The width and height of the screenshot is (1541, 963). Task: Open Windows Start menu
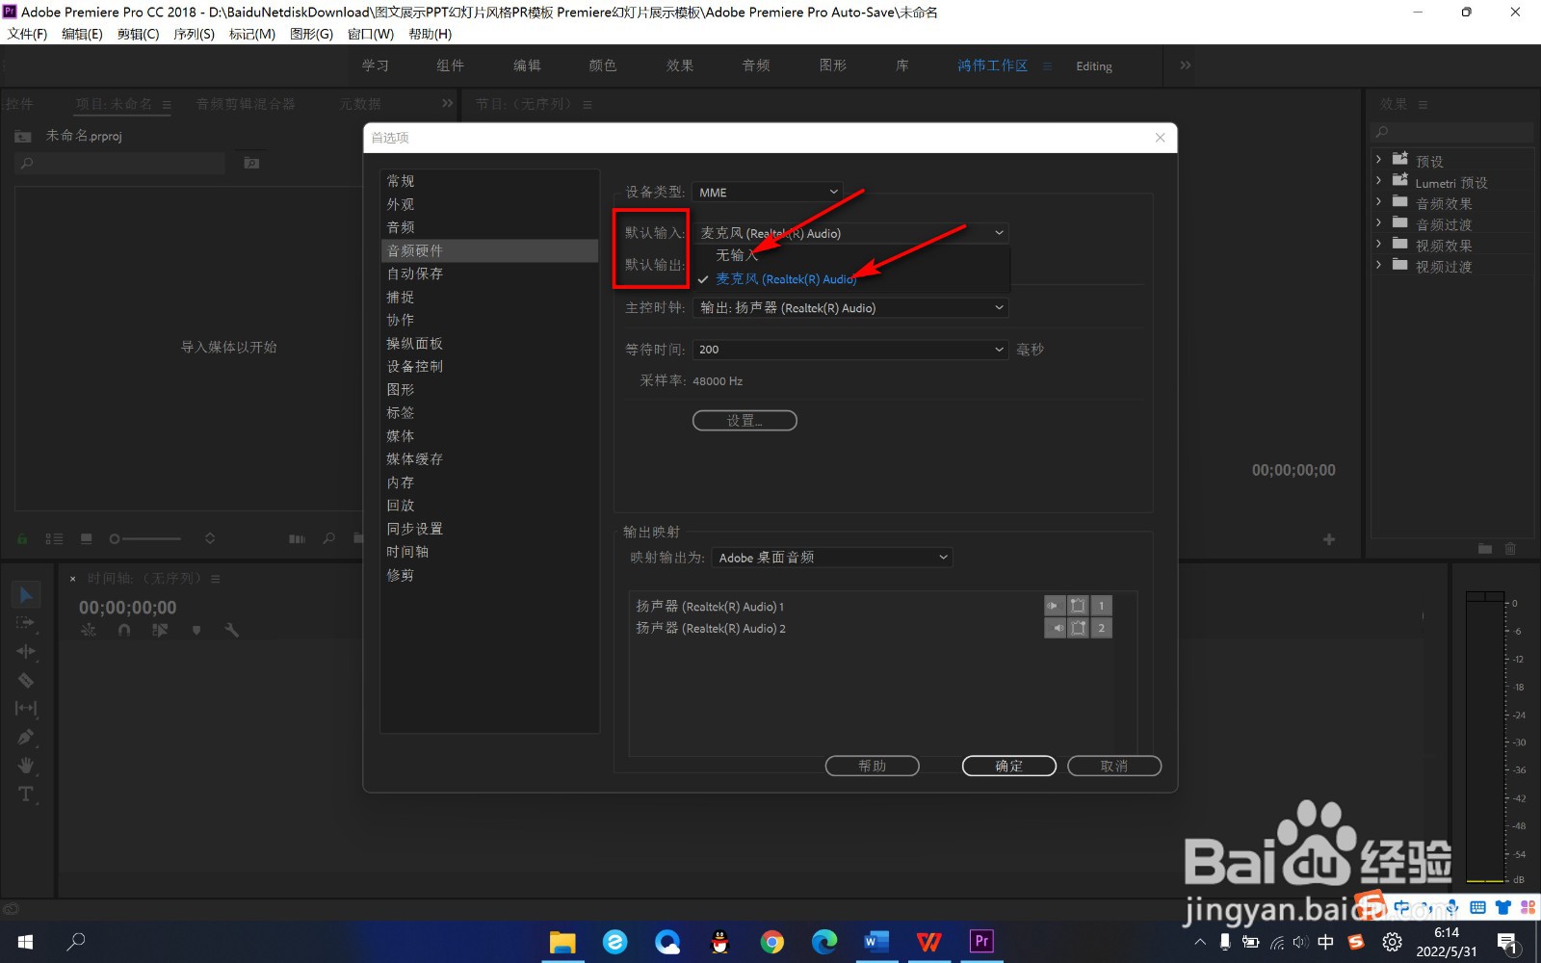(x=26, y=941)
